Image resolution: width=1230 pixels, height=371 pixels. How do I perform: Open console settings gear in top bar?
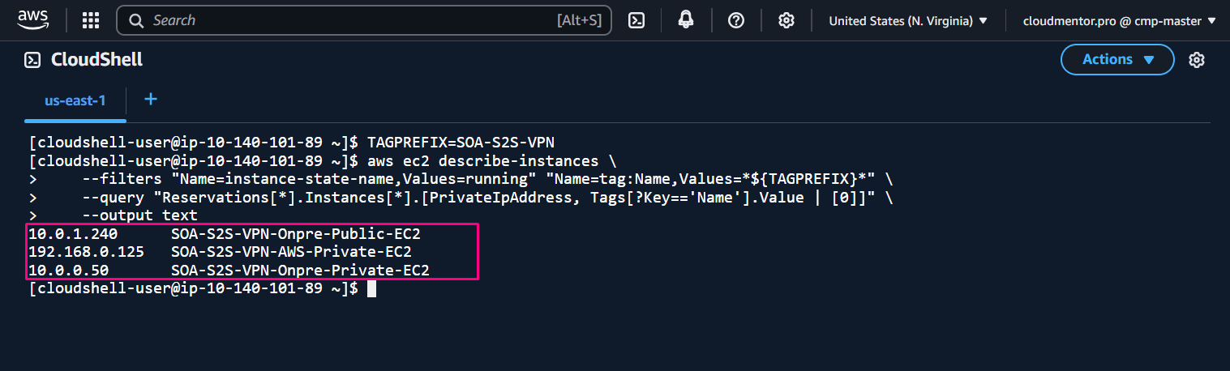pyautogui.click(x=786, y=21)
